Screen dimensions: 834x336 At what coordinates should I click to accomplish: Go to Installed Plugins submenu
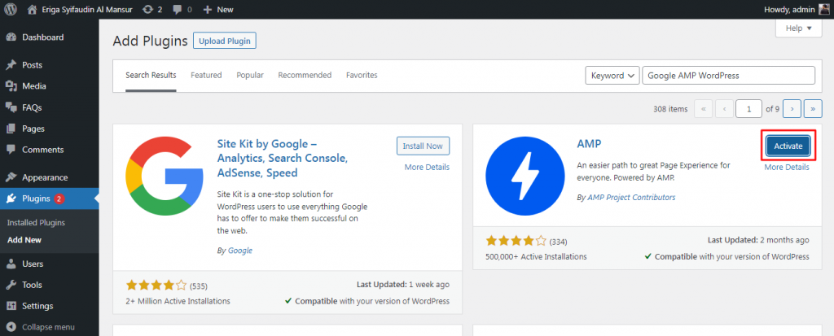click(36, 223)
